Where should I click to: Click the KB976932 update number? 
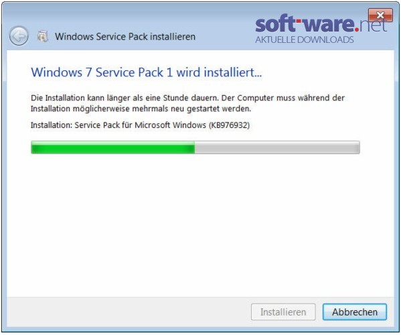(229, 125)
